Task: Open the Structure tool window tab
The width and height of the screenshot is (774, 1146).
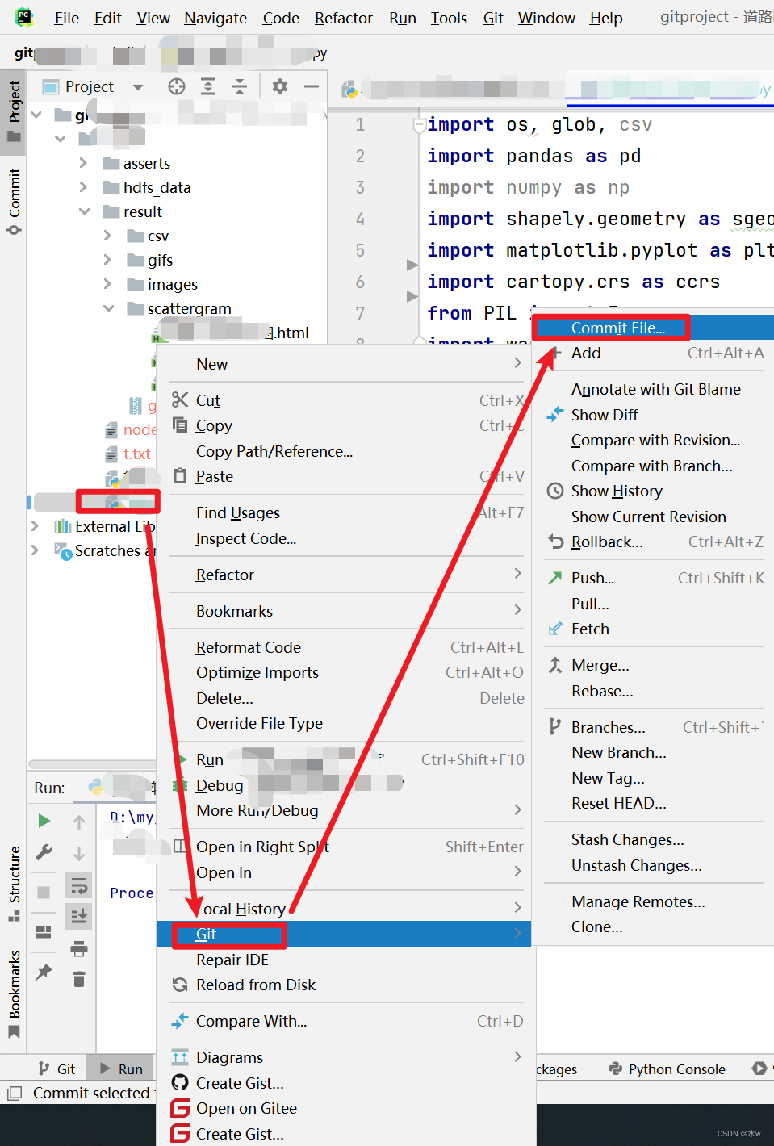Action: tap(14, 883)
